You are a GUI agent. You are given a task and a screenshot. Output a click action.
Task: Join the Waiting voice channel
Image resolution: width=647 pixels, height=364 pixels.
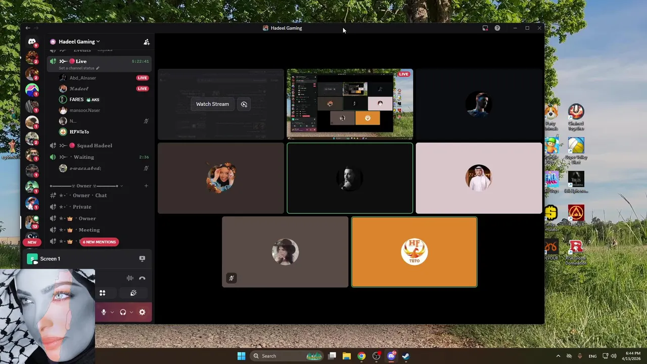coord(100,157)
